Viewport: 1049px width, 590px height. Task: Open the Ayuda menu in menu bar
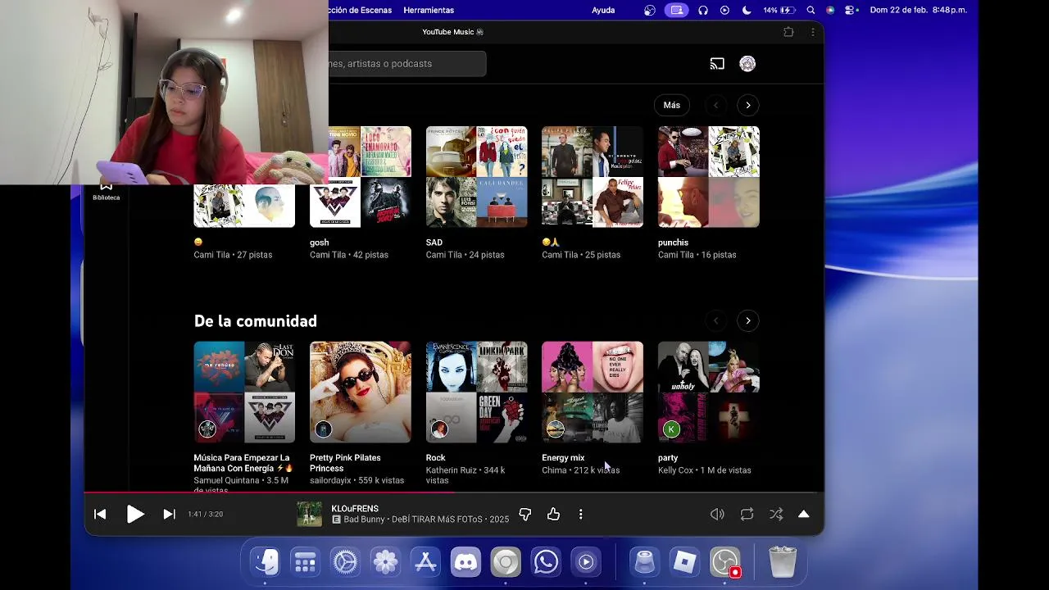(603, 10)
